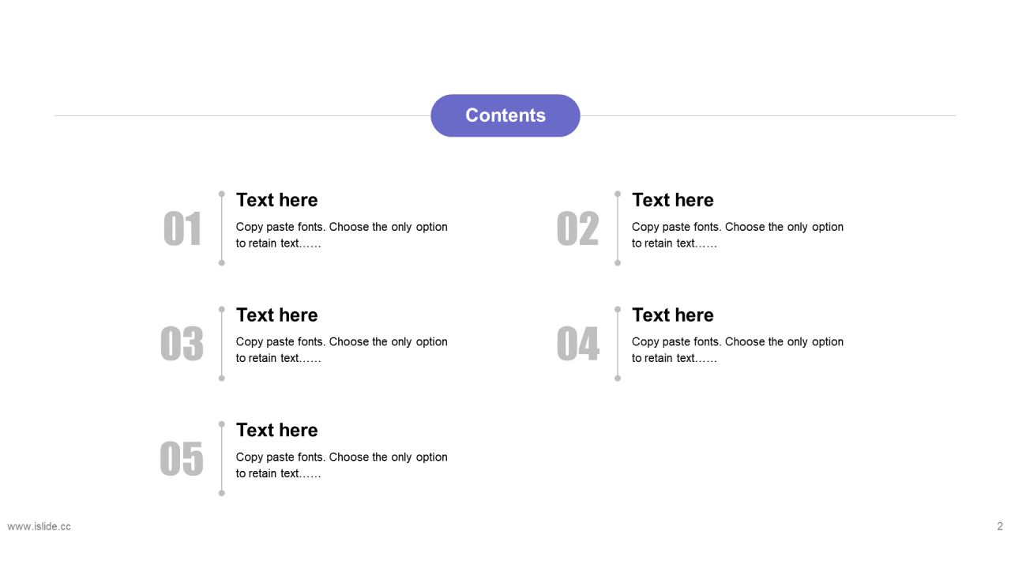Select the vertical divider line next to 01
The height and width of the screenshot is (569, 1011).
click(x=222, y=228)
